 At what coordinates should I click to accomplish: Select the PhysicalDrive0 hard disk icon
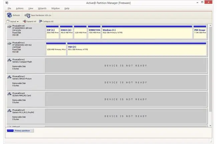tap(9, 27)
